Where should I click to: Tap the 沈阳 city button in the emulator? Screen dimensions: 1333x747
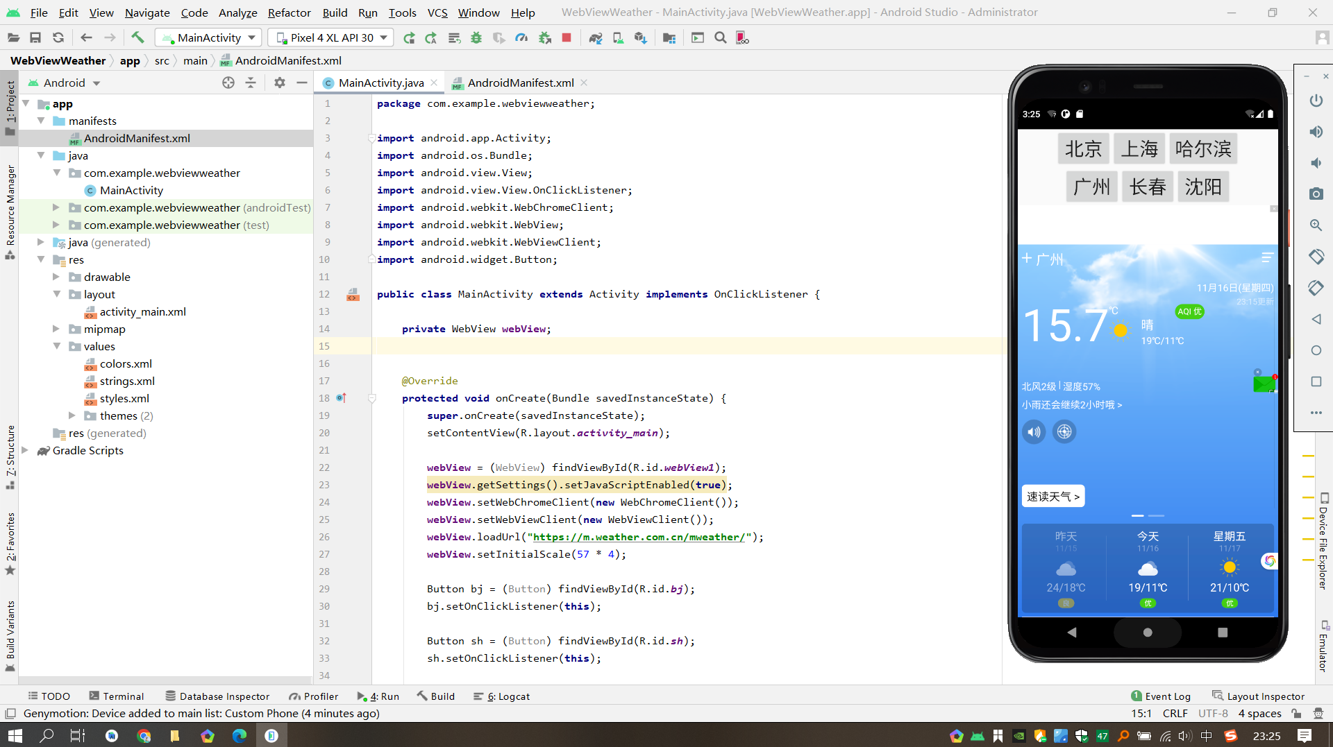click(x=1203, y=186)
